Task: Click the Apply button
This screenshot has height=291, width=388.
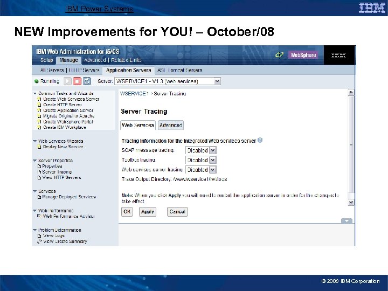Action: coord(148,212)
